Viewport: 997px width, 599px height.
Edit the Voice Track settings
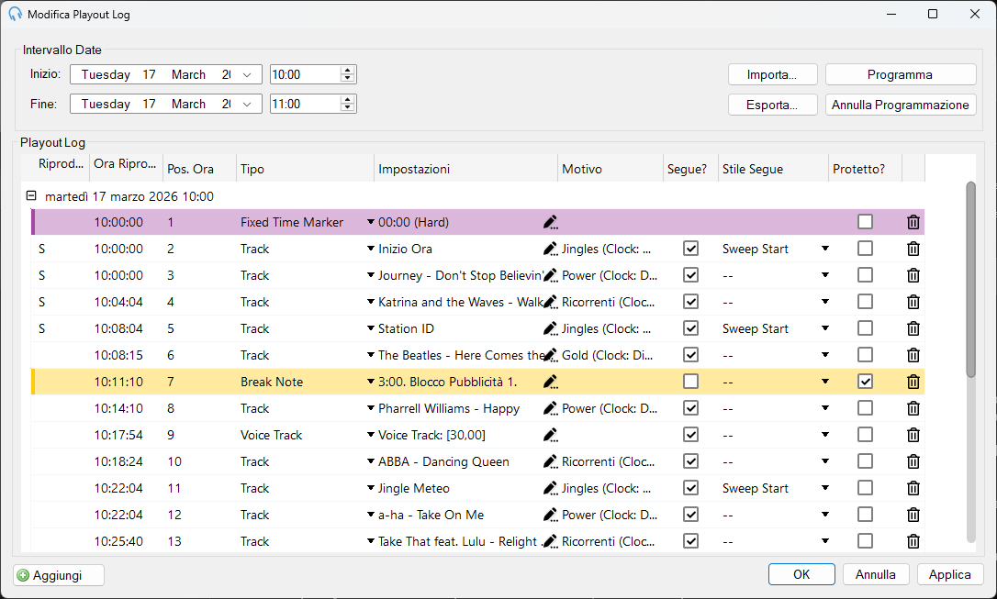[x=551, y=435]
